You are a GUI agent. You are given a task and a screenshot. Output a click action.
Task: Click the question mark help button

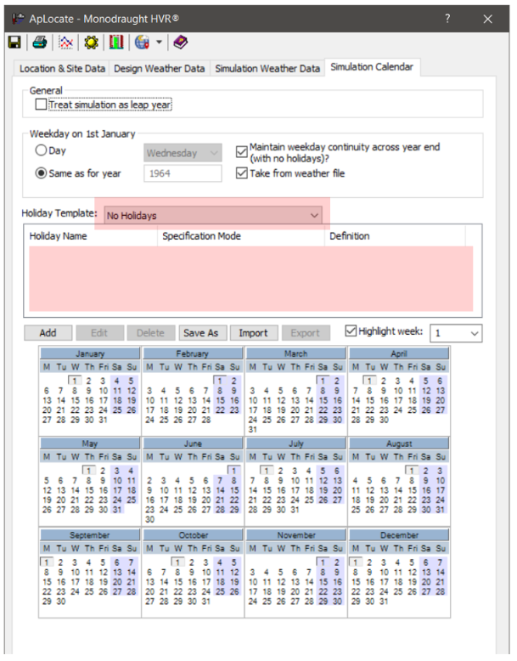click(447, 18)
